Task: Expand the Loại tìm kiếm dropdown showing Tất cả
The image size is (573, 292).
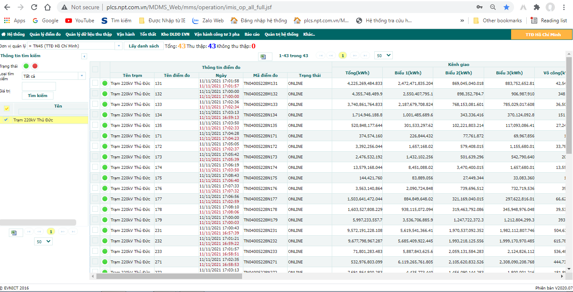Action: (x=82, y=76)
